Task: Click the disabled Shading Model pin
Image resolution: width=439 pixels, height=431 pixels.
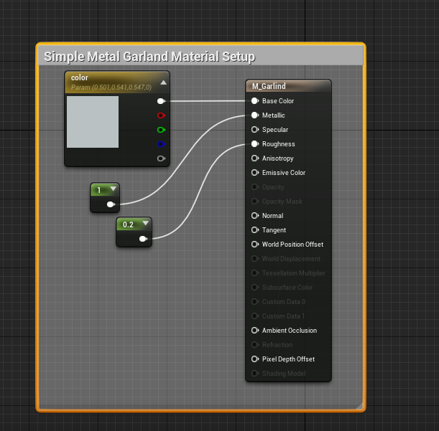Action: (255, 373)
